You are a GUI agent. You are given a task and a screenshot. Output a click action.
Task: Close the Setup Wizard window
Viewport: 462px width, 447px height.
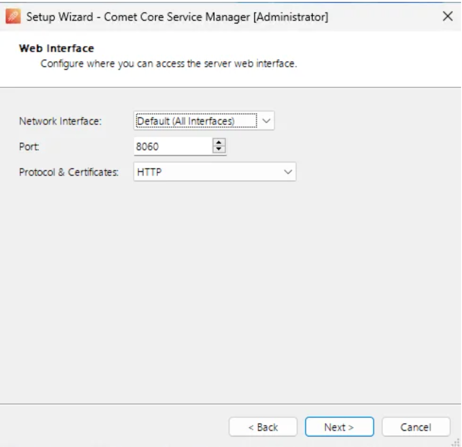coord(447,17)
